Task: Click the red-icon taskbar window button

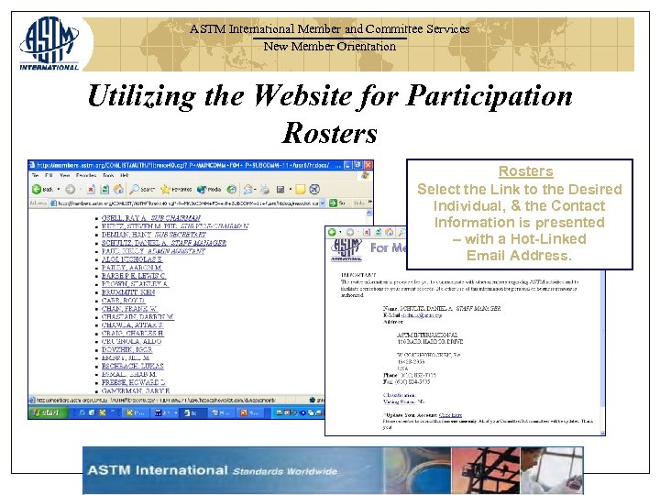Action: 249,412
